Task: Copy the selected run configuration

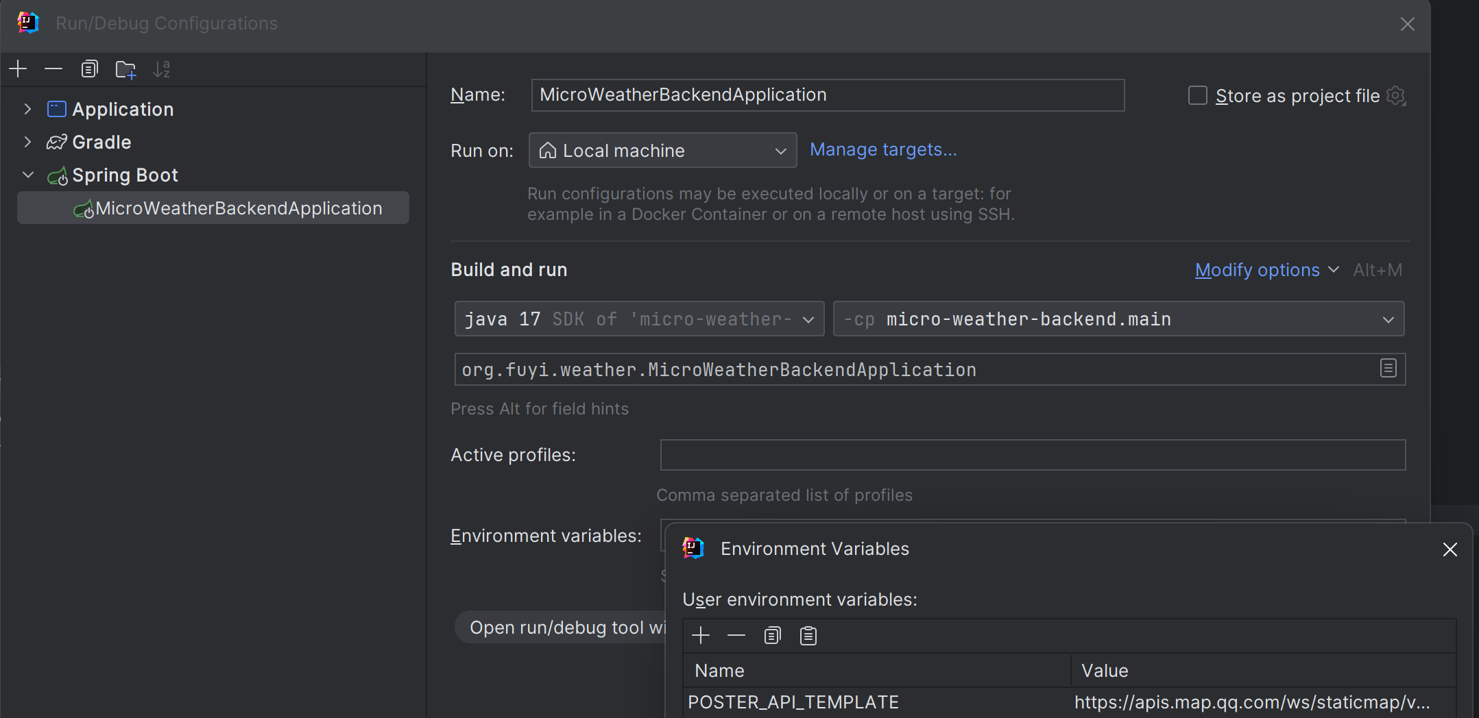Action: point(90,69)
